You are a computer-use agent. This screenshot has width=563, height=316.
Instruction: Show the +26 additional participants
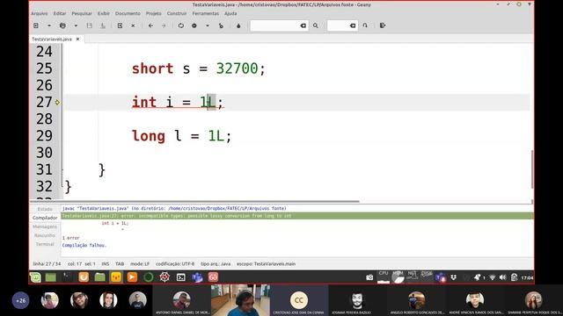click(x=20, y=300)
